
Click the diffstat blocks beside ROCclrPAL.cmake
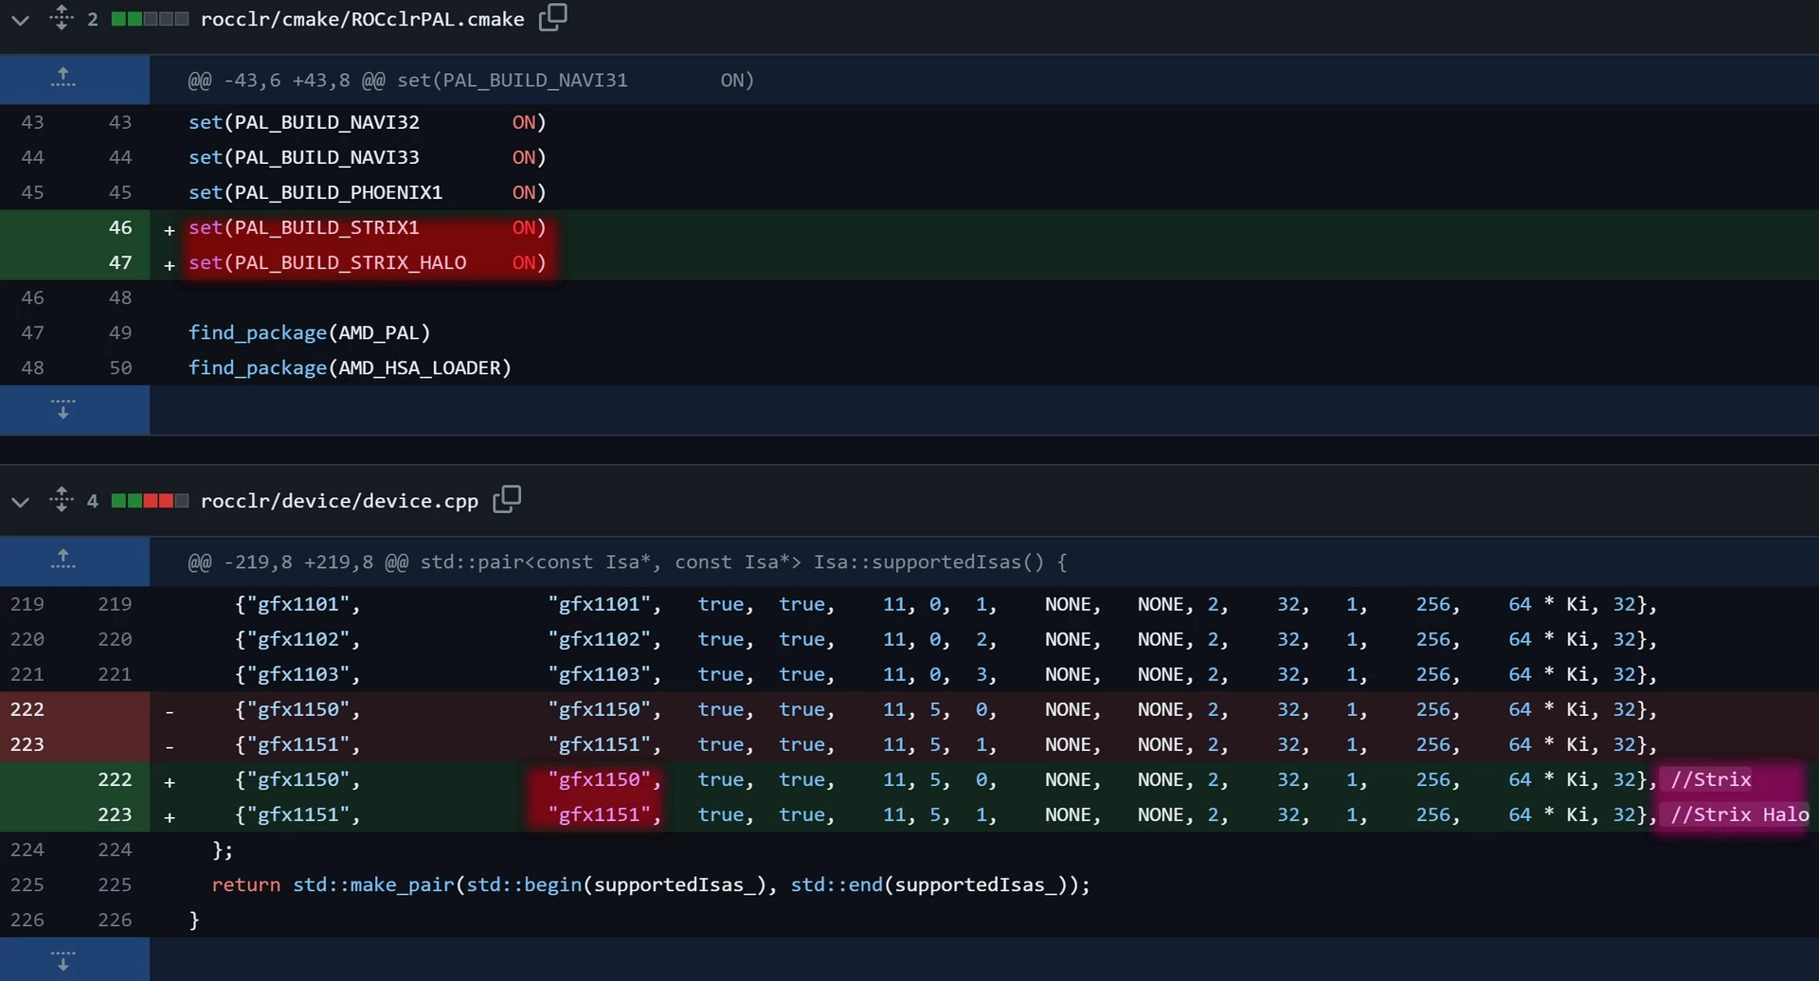pyautogui.click(x=150, y=19)
